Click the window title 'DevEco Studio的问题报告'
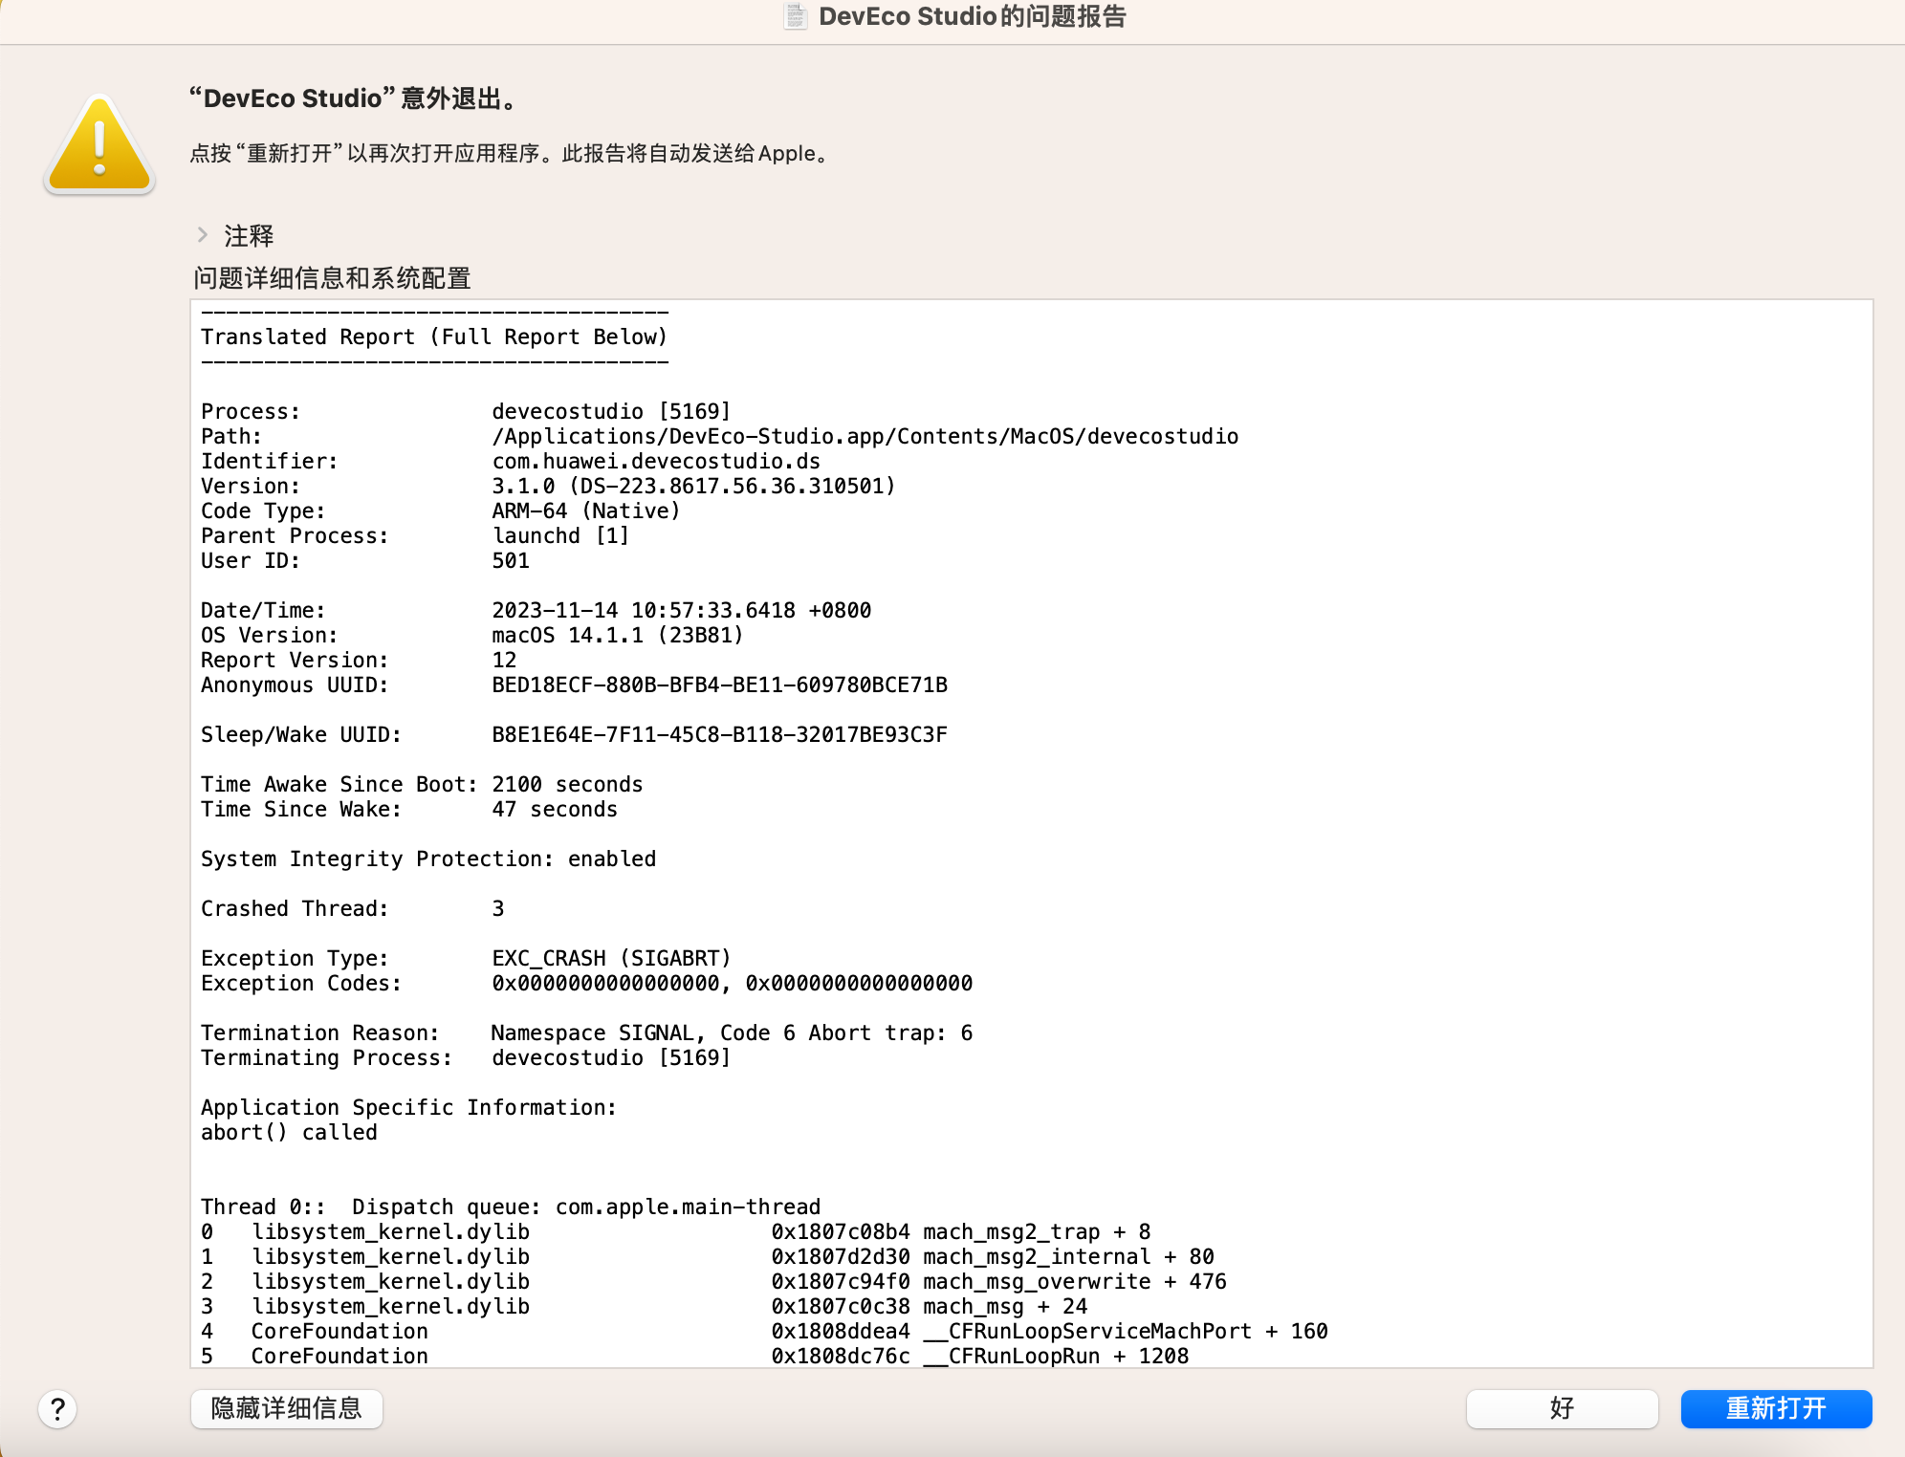 pos(973,16)
